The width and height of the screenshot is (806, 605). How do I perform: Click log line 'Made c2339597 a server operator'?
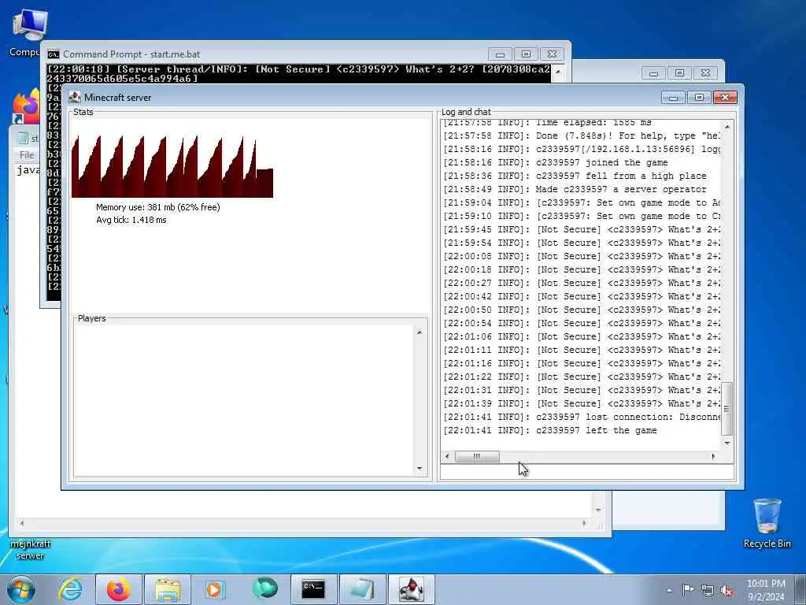click(575, 189)
